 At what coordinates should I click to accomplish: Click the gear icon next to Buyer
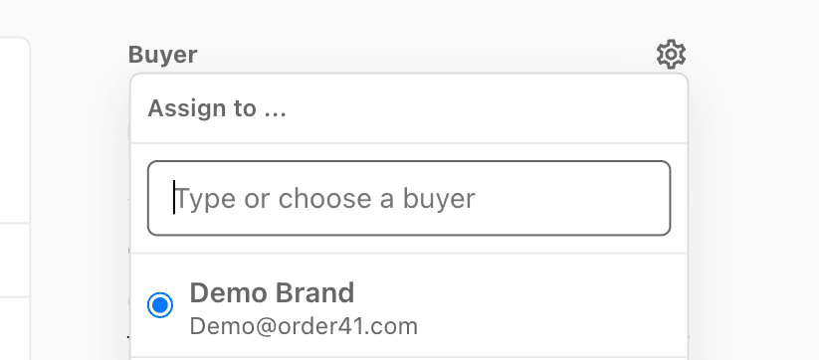click(x=671, y=55)
